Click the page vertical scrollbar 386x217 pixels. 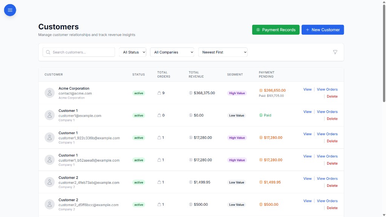[x=384, y=53]
